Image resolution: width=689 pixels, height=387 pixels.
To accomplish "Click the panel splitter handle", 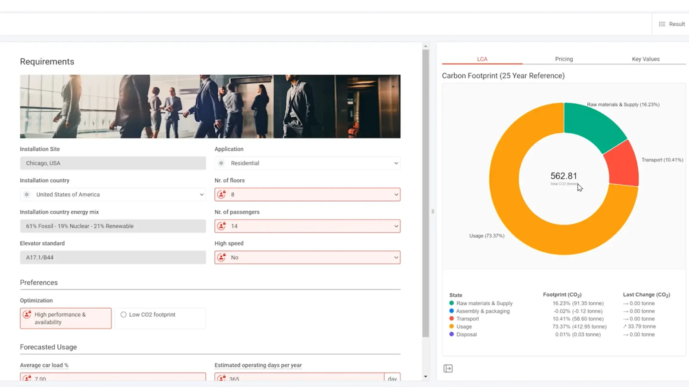I will (x=433, y=211).
